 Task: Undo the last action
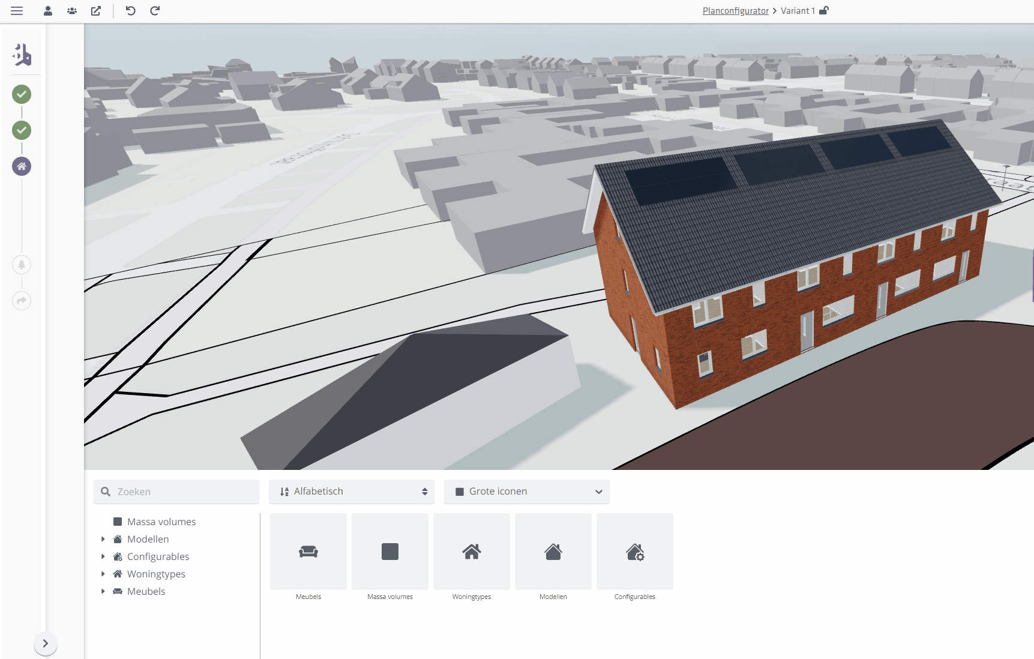point(130,11)
